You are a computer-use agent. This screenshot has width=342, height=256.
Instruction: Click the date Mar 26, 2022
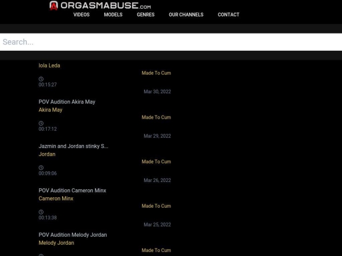click(157, 180)
